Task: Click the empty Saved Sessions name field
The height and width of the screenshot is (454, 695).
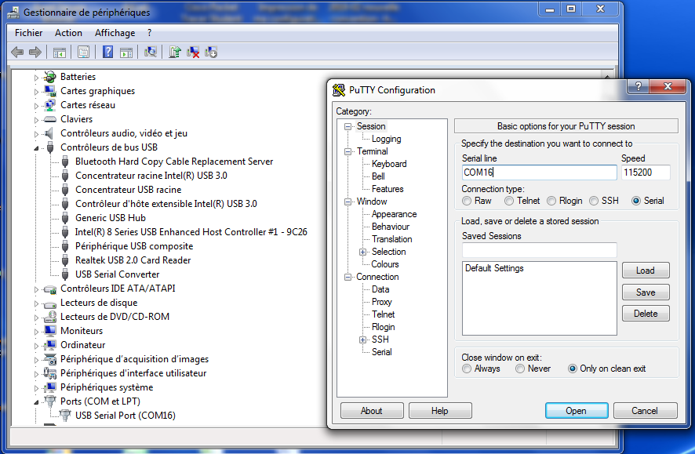Action: pos(540,250)
